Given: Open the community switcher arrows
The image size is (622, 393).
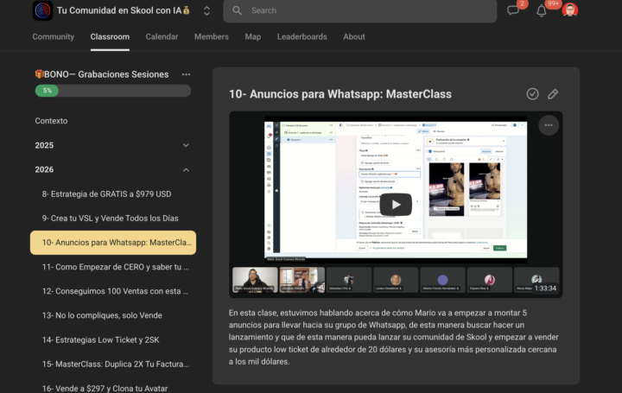Looking at the screenshot, I should point(206,10).
